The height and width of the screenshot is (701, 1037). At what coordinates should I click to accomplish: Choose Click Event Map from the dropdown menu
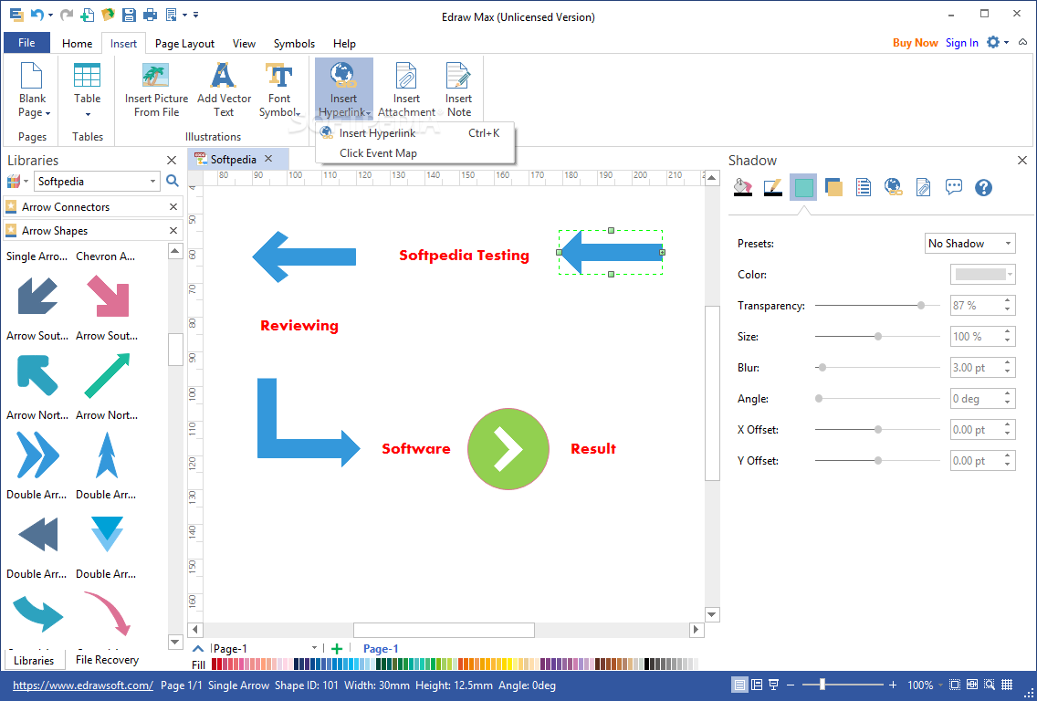point(415,152)
